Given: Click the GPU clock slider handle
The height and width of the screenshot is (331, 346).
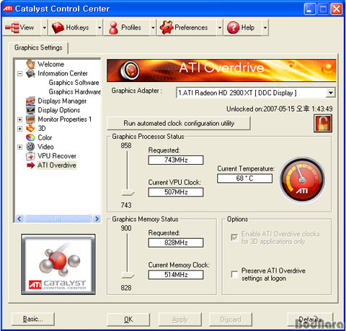Looking at the screenshot, I should point(128,192).
